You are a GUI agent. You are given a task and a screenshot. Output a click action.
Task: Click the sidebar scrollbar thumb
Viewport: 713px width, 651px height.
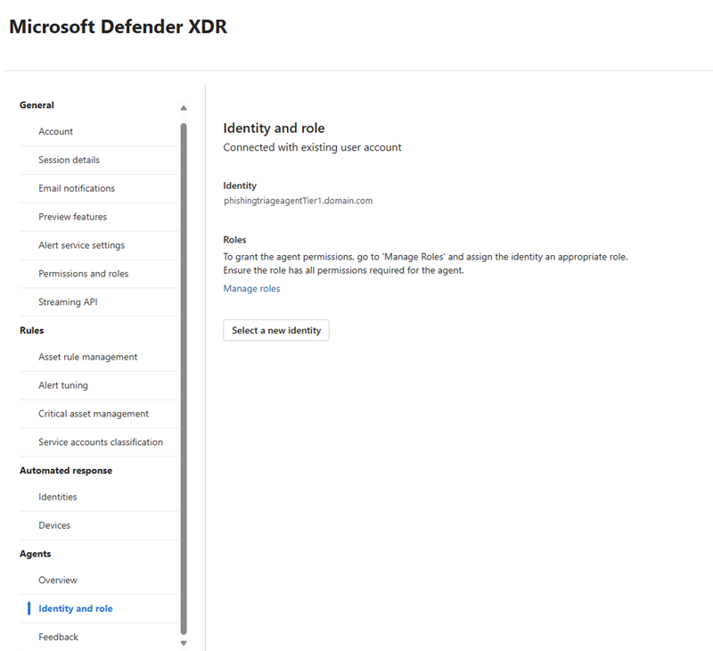tap(184, 378)
